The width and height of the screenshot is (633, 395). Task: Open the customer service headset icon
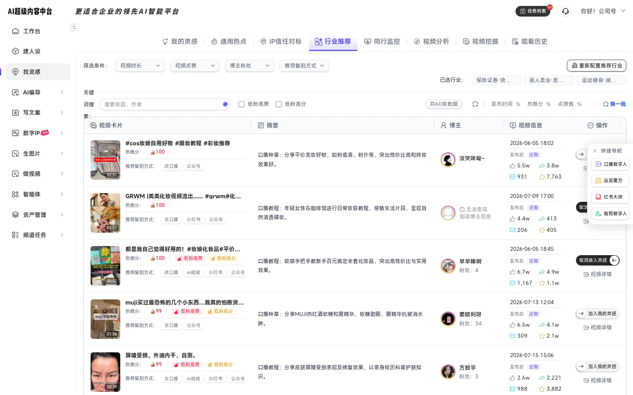[x=565, y=11]
